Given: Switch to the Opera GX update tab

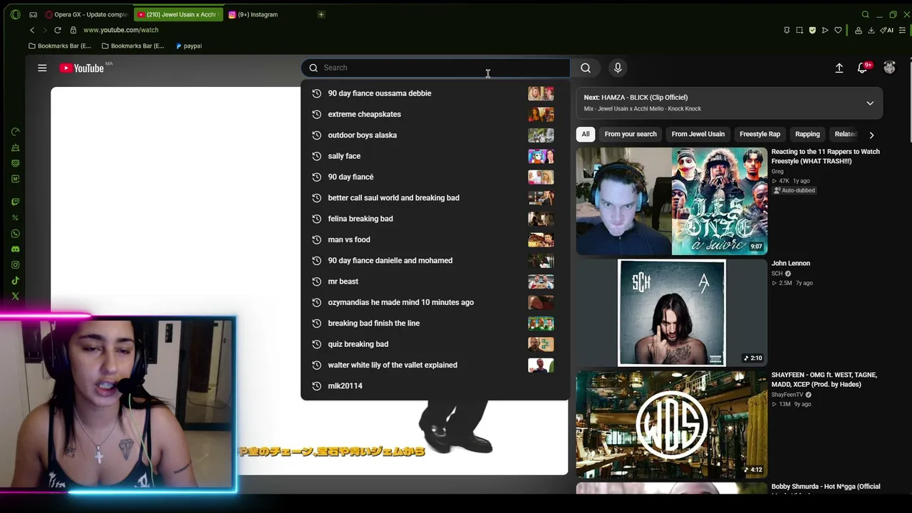Looking at the screenshot, I should [86, 14].
